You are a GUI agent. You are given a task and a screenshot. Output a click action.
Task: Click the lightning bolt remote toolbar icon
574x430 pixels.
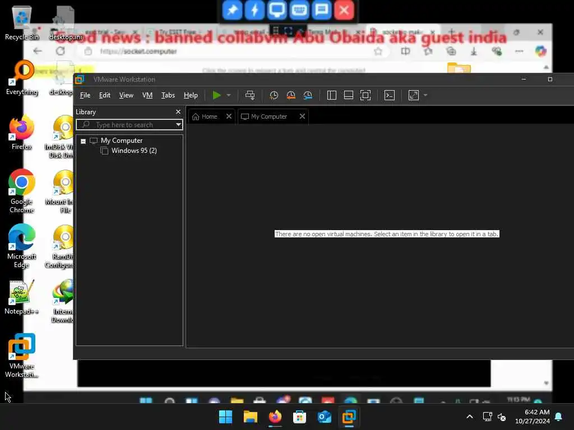click(x=254, y=10)
